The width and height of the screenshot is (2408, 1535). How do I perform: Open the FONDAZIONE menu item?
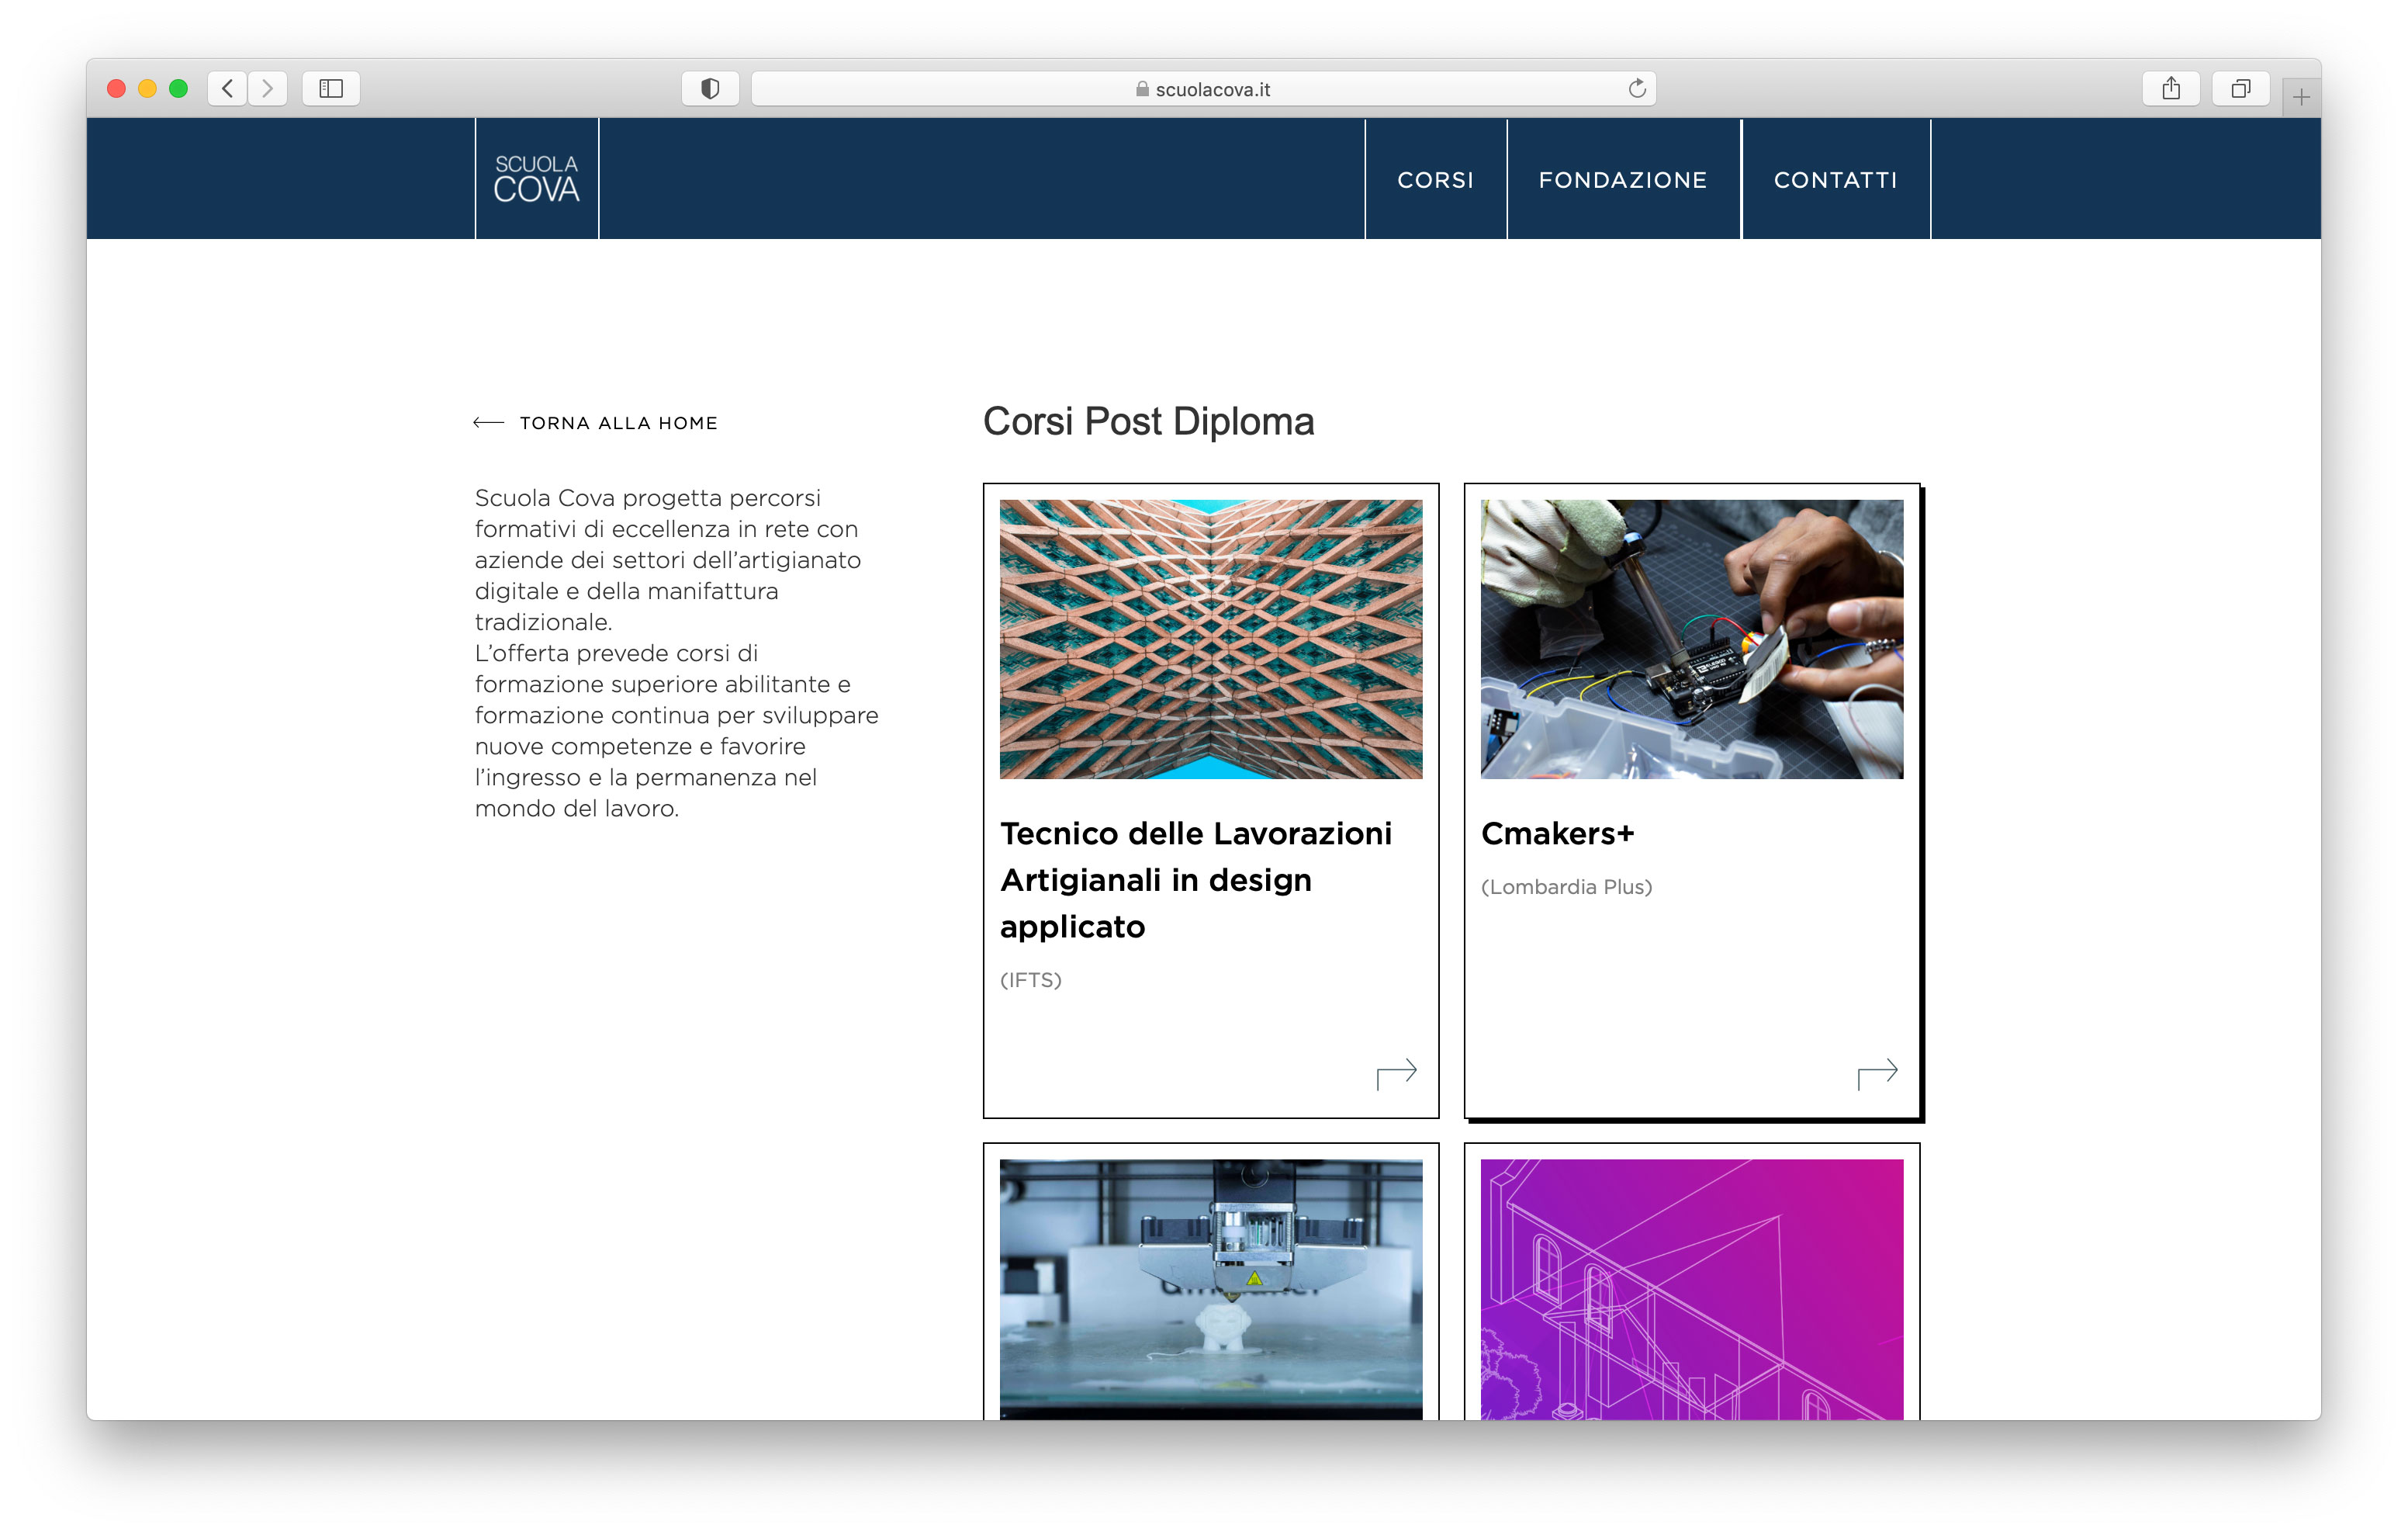pyautogui.click(x=1622, y=180)
